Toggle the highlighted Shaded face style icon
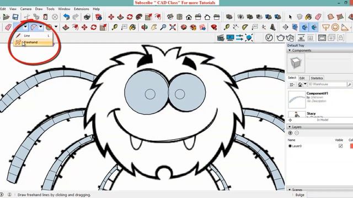Screen dimensions: 353x198 pyautogui.click(x=304, y=27)
